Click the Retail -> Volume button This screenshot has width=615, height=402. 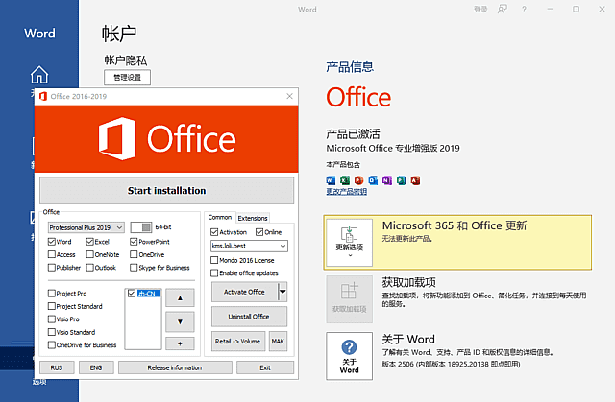pos(237,342)
